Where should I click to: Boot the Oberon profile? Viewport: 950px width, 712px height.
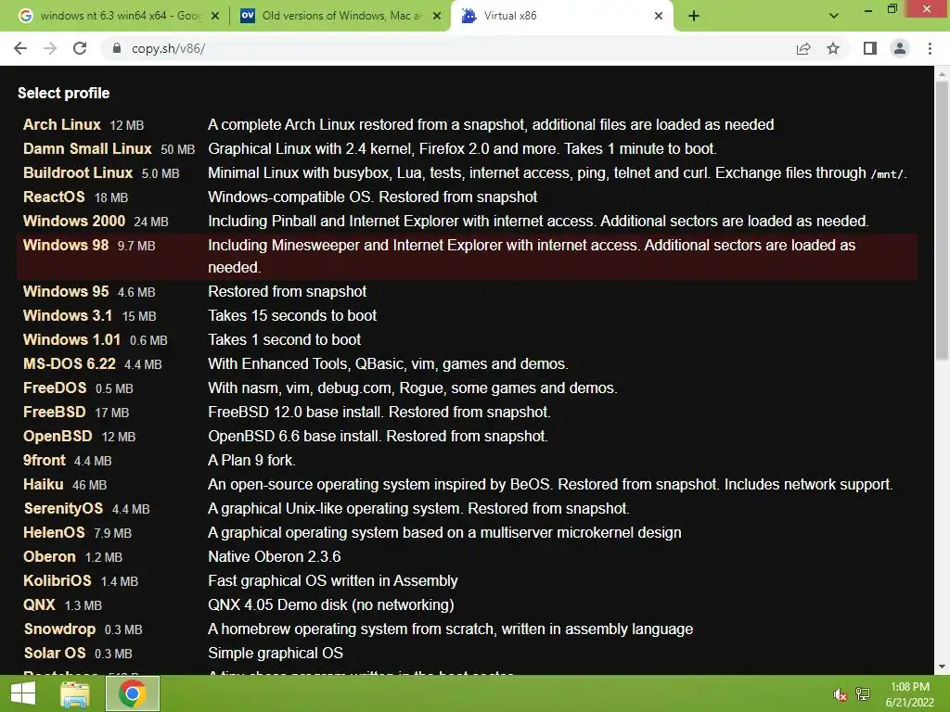(49, 557)
